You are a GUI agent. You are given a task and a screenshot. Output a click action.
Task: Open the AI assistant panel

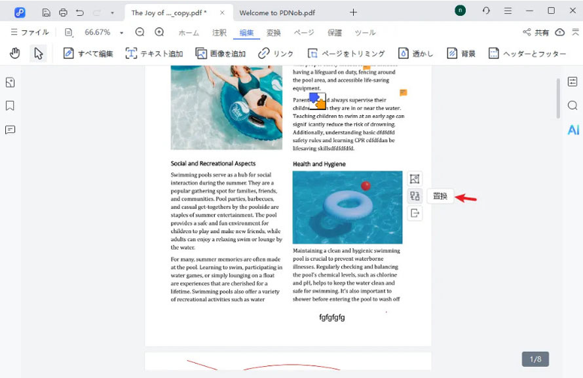coord(573,130)
